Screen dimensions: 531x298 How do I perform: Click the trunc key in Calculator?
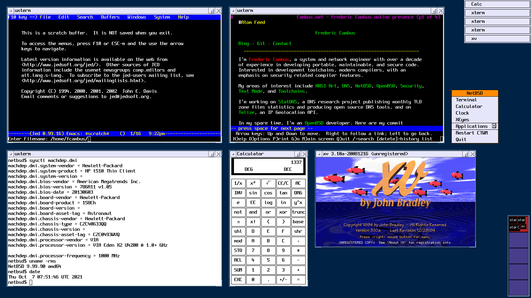click(298, 212)
